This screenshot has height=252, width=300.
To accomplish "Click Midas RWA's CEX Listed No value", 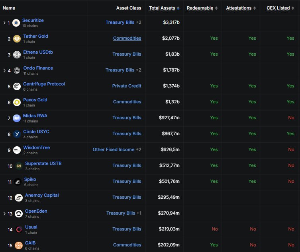I will [291, 118].
